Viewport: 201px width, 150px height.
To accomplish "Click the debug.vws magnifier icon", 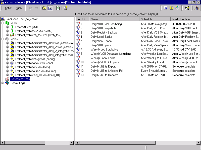I will [12, 59].
